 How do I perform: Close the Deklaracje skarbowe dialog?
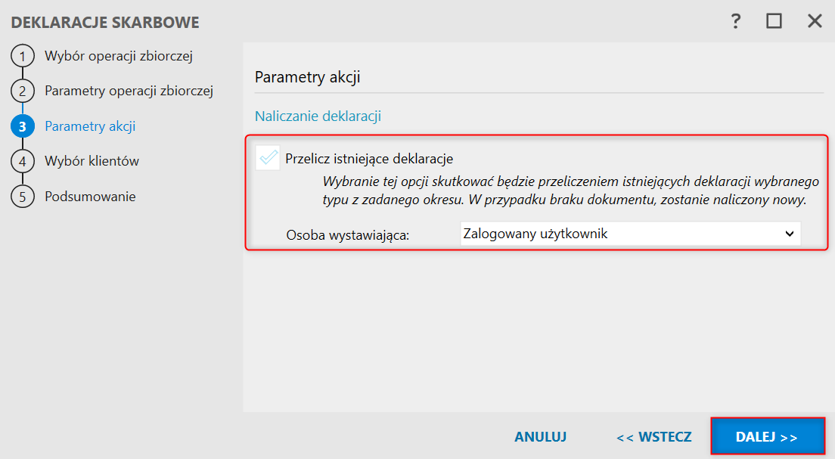815,21
